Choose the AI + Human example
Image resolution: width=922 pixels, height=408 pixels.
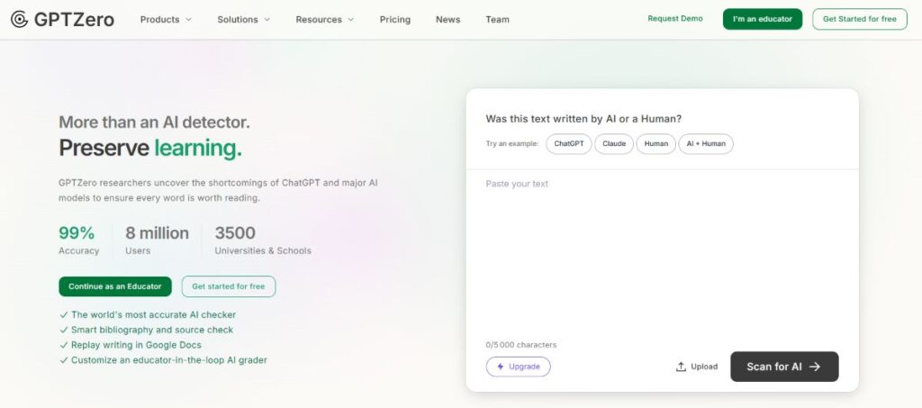(x=706, y=143)
